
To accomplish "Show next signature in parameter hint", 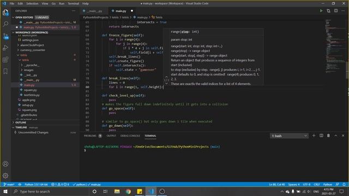I will tap(166, 84).
